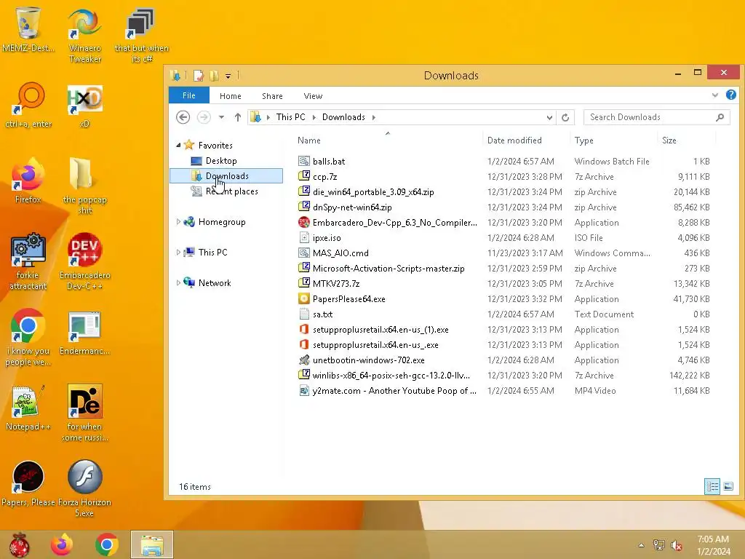This screenshot has width=745, height=559.
Task: Refresh the Downloads folder view
Action: tap(565, 117)
